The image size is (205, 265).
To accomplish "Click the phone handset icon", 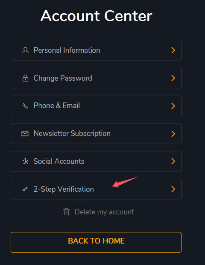I will pyautogui.click(x=26, y=106).
